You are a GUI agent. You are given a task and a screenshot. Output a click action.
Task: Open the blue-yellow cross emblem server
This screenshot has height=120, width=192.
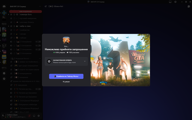(4, 13)
